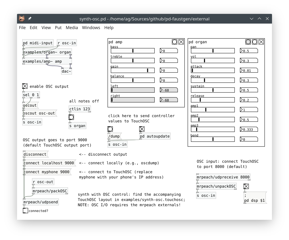Viewport: 289px width, 240px height.
Task: Click the amp1 number box showing 1
Action: [249, 110]
